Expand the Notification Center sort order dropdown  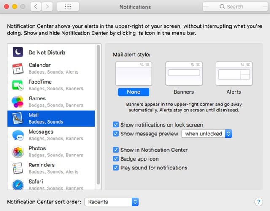tap(112, 202)
